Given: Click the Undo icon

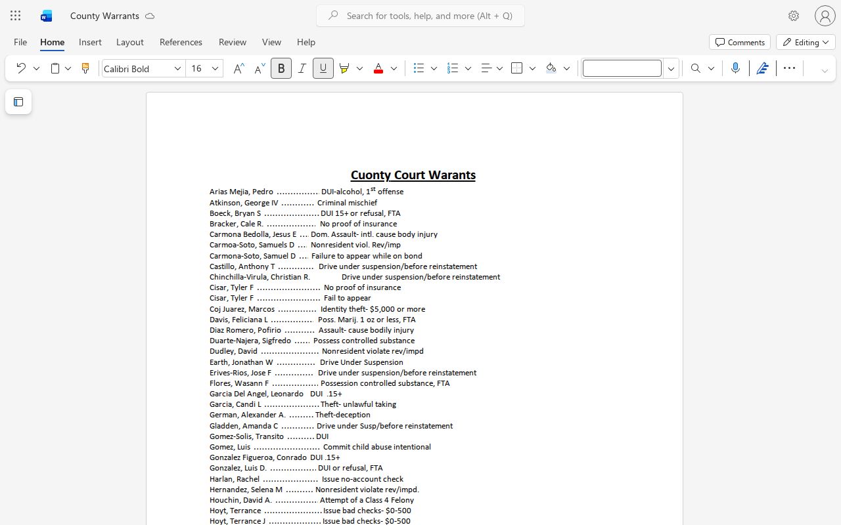Looking at the screenshot, I should click(x=21, y=68).
